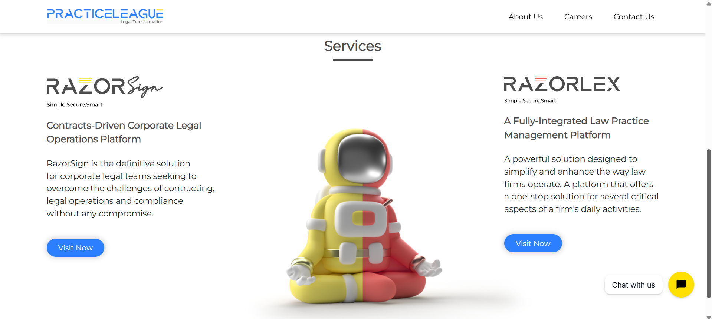The width and height of the screenshot is (712, 319).
Task: Click the PracticeLeague logo
Action: (105, 16)
